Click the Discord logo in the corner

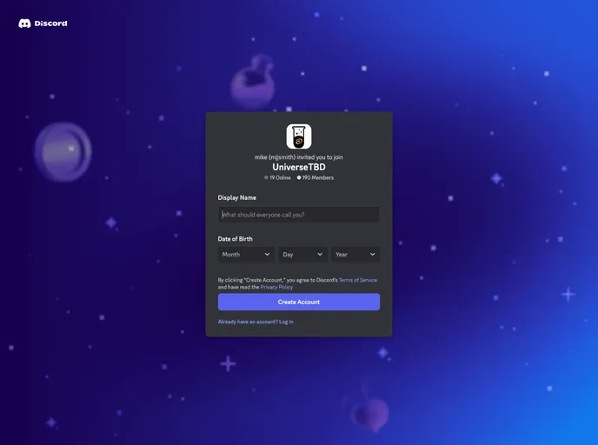pyautogui.click(x=43, y=23)
